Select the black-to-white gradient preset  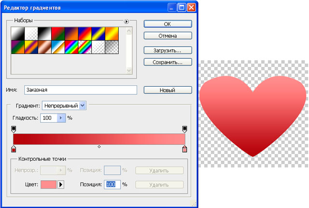coord(18,34)
